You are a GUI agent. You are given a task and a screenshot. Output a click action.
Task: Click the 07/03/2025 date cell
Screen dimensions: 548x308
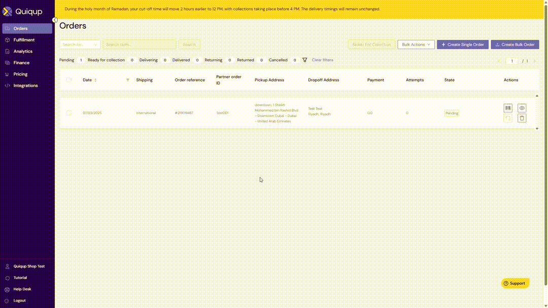92,113
